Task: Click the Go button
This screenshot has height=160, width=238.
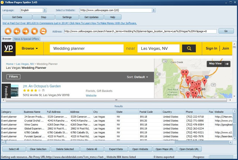Action: point(226,31)
